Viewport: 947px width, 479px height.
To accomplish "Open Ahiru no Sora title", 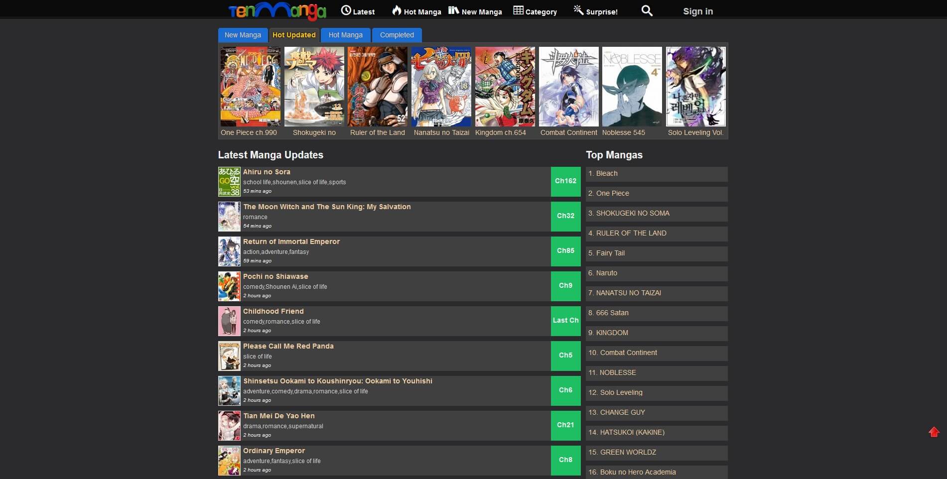I will [x=267, y=172].
